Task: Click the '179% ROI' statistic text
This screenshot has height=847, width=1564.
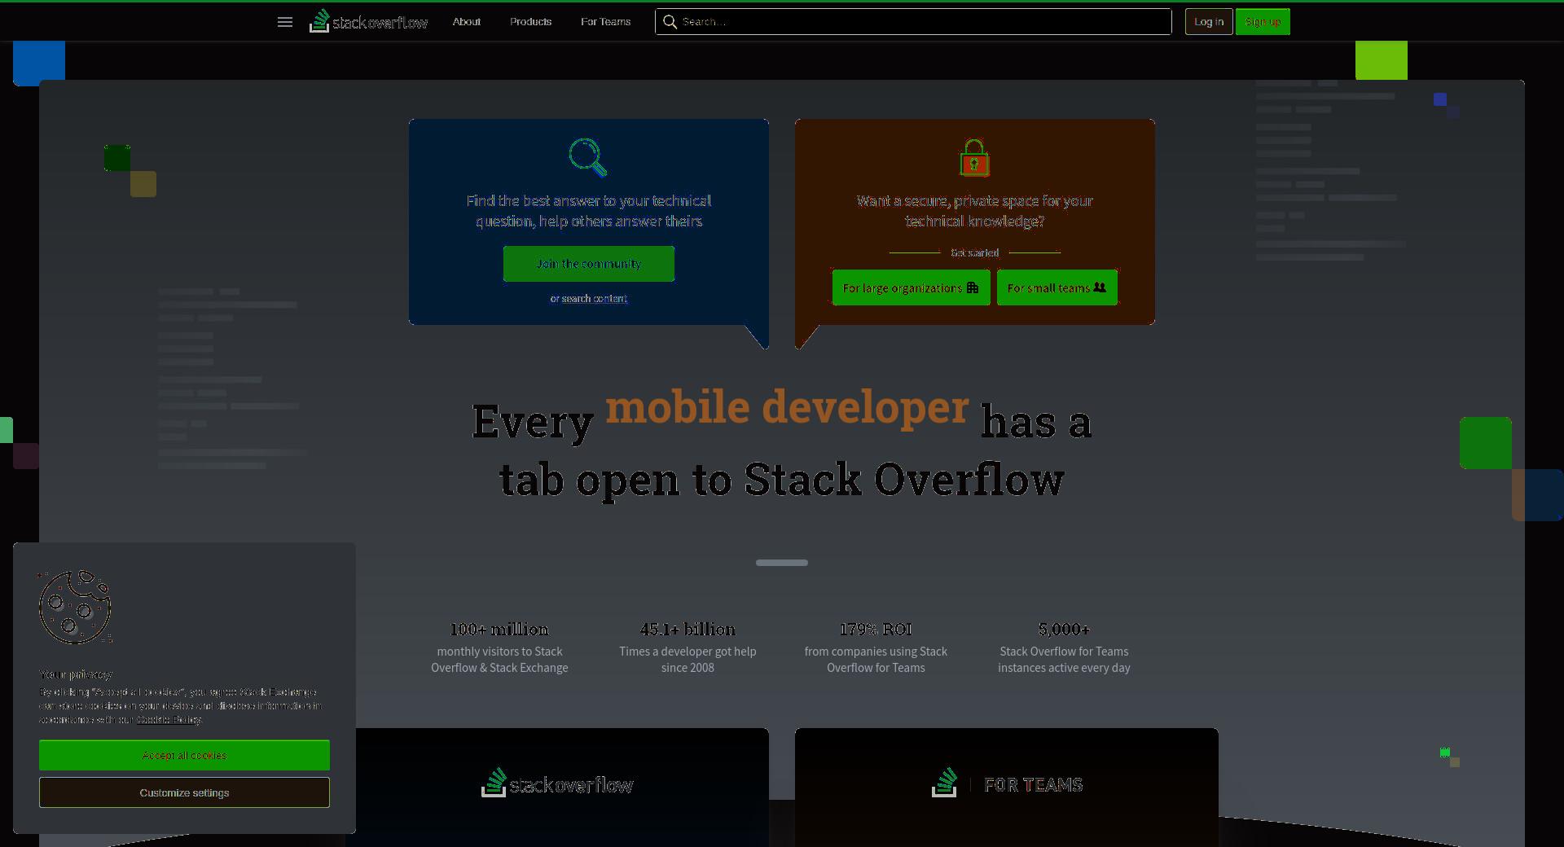Action: point(876,630)
